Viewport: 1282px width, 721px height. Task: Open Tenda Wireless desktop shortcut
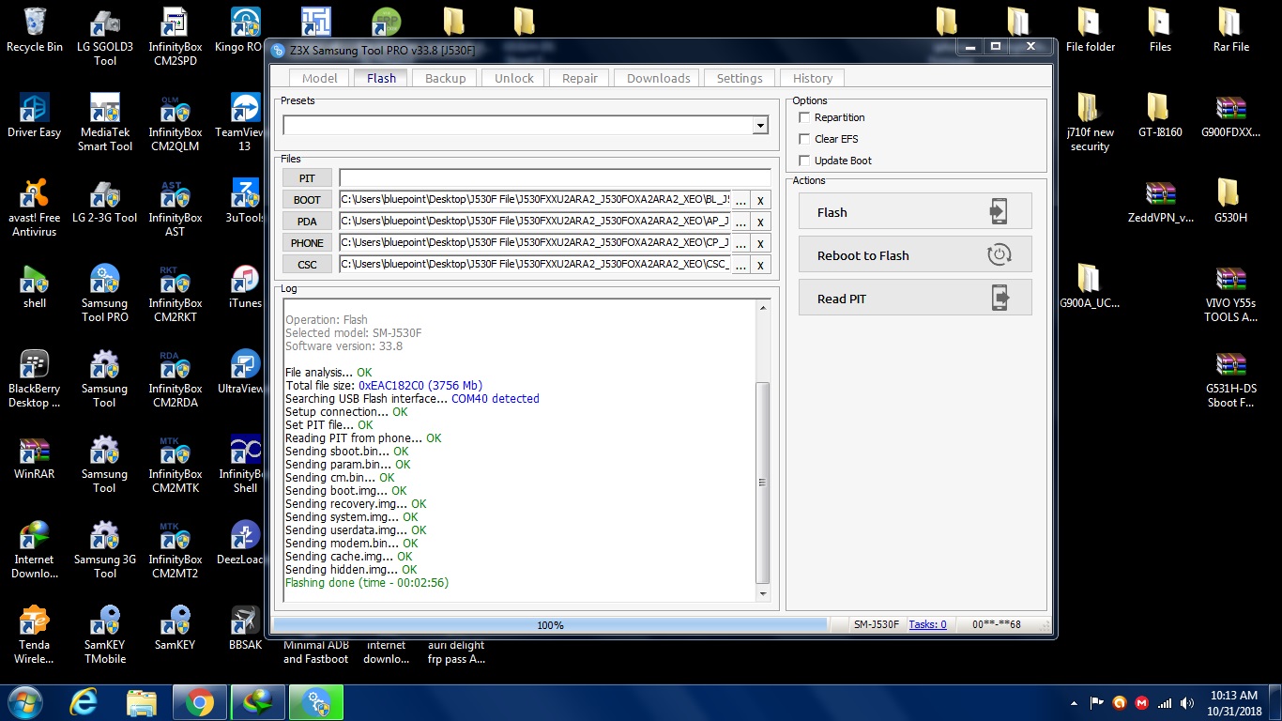click(x=35, y=636)
